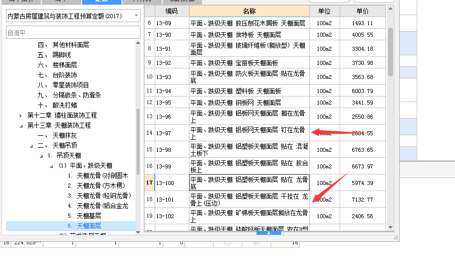The image size is (455, 275).
Task: Select row 13-90 埃特板 天棚面层
Action: click(x=265, y=35)
